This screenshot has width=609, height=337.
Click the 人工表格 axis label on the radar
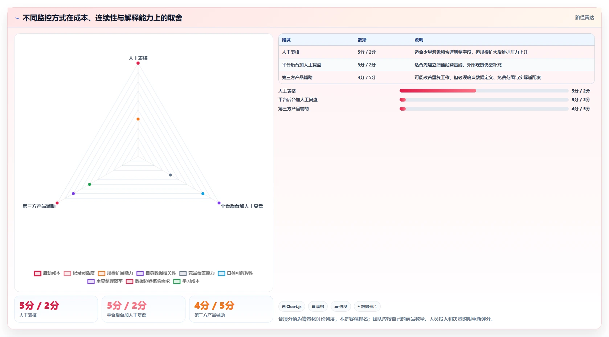138,58
